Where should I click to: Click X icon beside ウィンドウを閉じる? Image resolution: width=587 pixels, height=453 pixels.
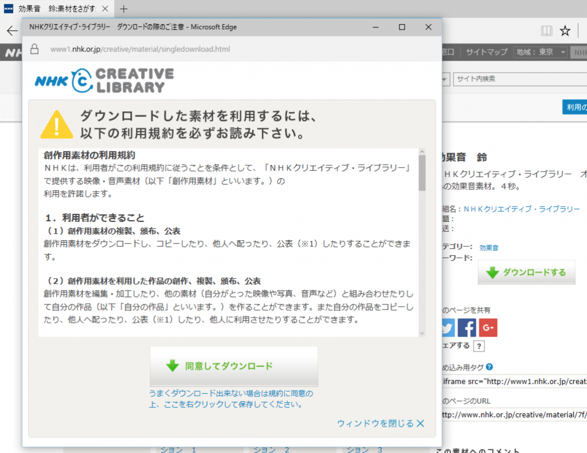[420, 423]
